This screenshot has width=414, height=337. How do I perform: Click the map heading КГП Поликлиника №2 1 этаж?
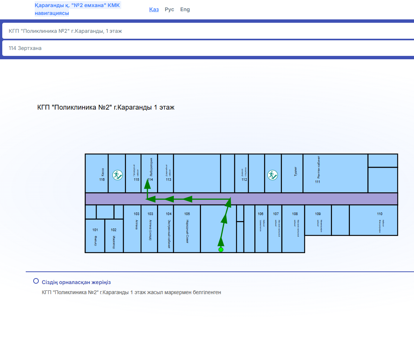click(x=106, y=107)
